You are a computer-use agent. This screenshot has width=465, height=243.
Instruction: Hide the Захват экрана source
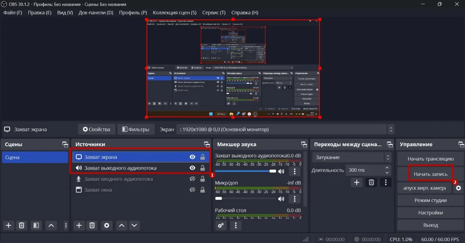coord(192,157)
